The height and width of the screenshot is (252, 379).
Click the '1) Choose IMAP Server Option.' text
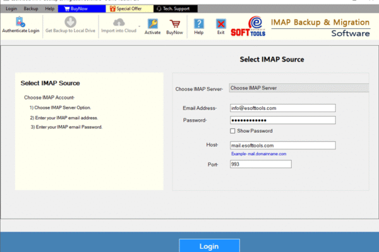(60, 108)
